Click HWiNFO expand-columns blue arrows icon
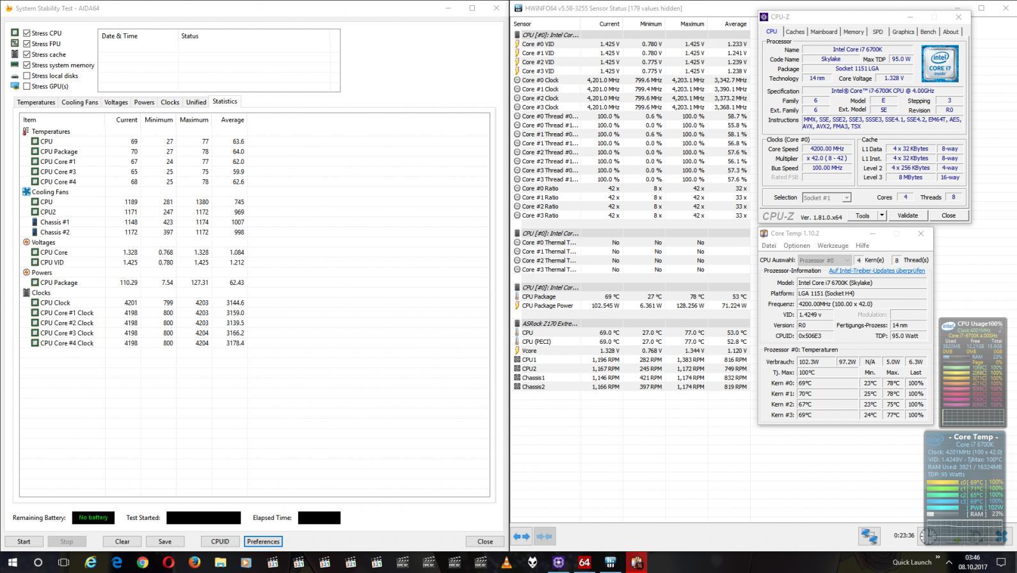Viewport: 1017px width, 573px height. click(x=522, y=536)
